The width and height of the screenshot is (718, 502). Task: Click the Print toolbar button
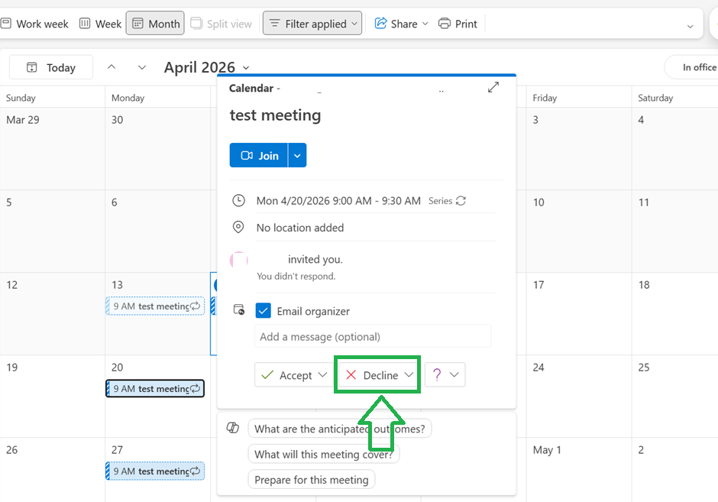[458, 24]
